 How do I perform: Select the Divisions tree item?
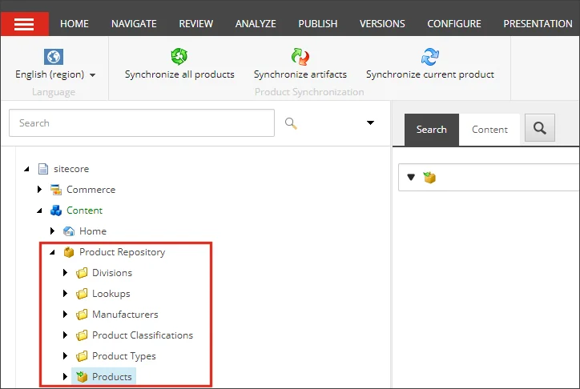(112, 273)
